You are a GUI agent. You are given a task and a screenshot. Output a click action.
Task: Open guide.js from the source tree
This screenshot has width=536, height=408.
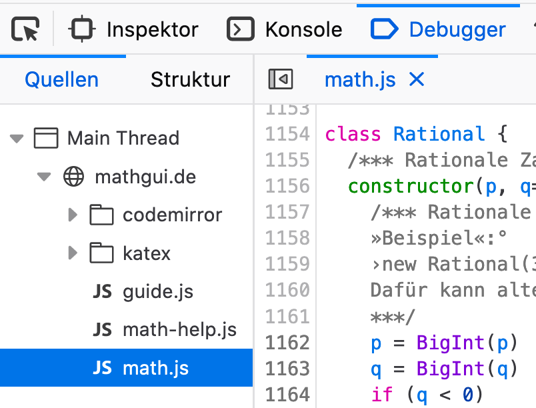pyautogui.click(x=158, y=292)
